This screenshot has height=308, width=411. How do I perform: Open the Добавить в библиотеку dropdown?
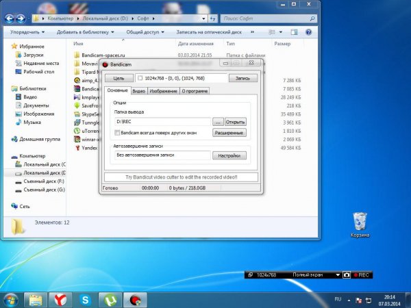point(85,32)
